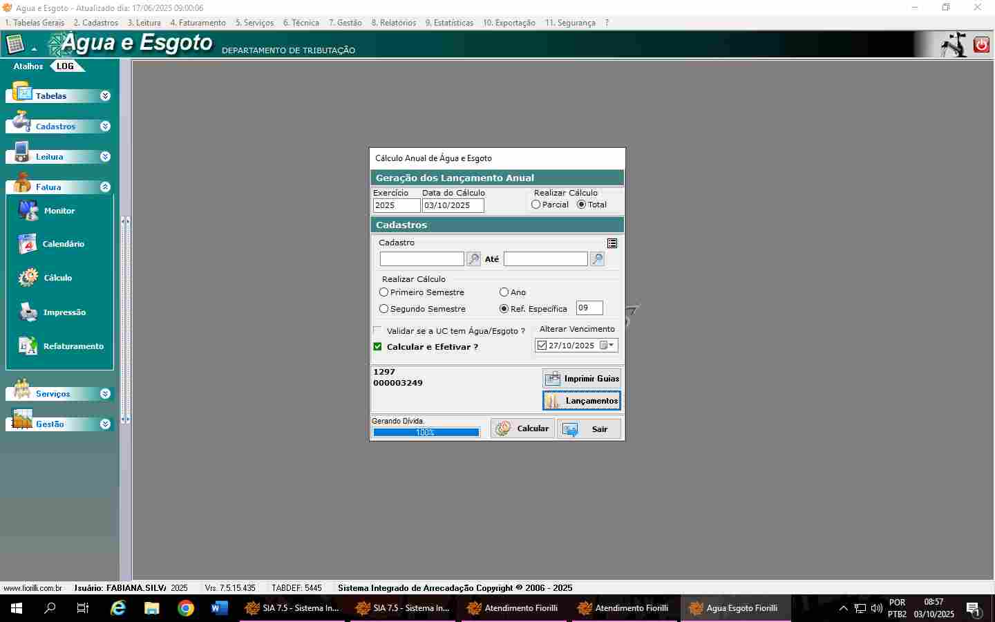Click the Ref. Específica month input field
Screen dimensions: 995x622
(589, 308)
